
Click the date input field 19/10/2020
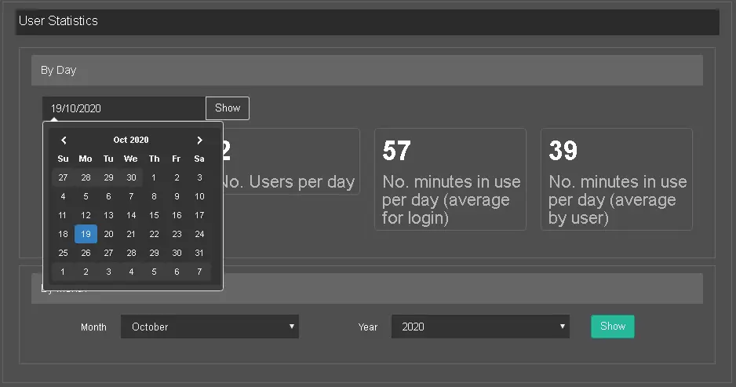coord(123,108)
